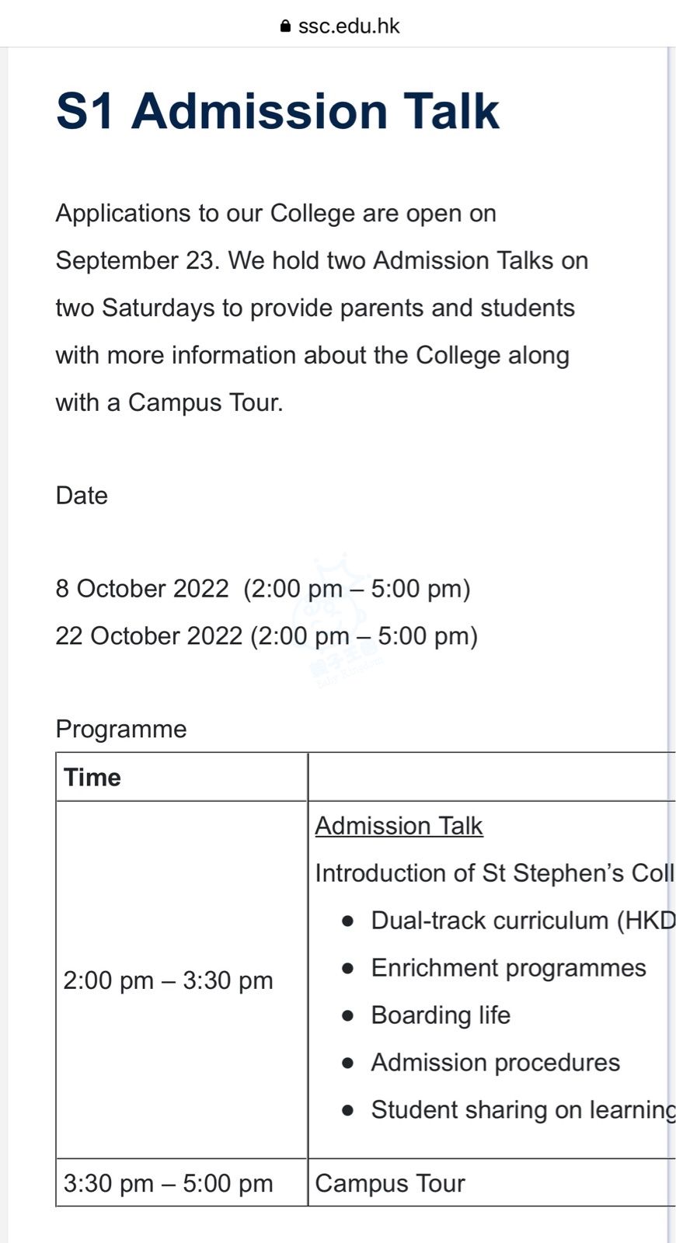Click the Admission procedures bullet item
Screen dimensions: 676x1243
(495, 1063)
